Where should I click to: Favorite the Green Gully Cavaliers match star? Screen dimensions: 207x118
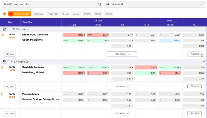point(2,35)
